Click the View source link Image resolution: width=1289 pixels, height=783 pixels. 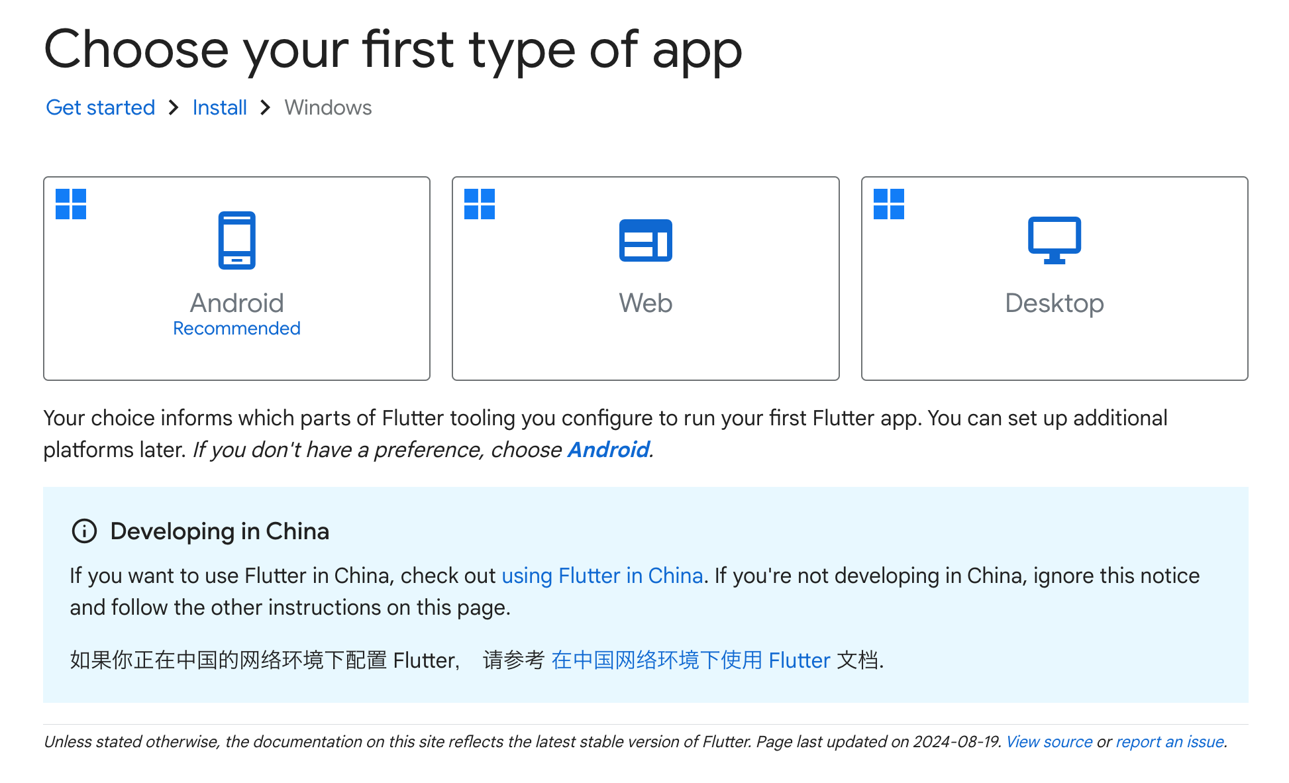coord(1049,742)
